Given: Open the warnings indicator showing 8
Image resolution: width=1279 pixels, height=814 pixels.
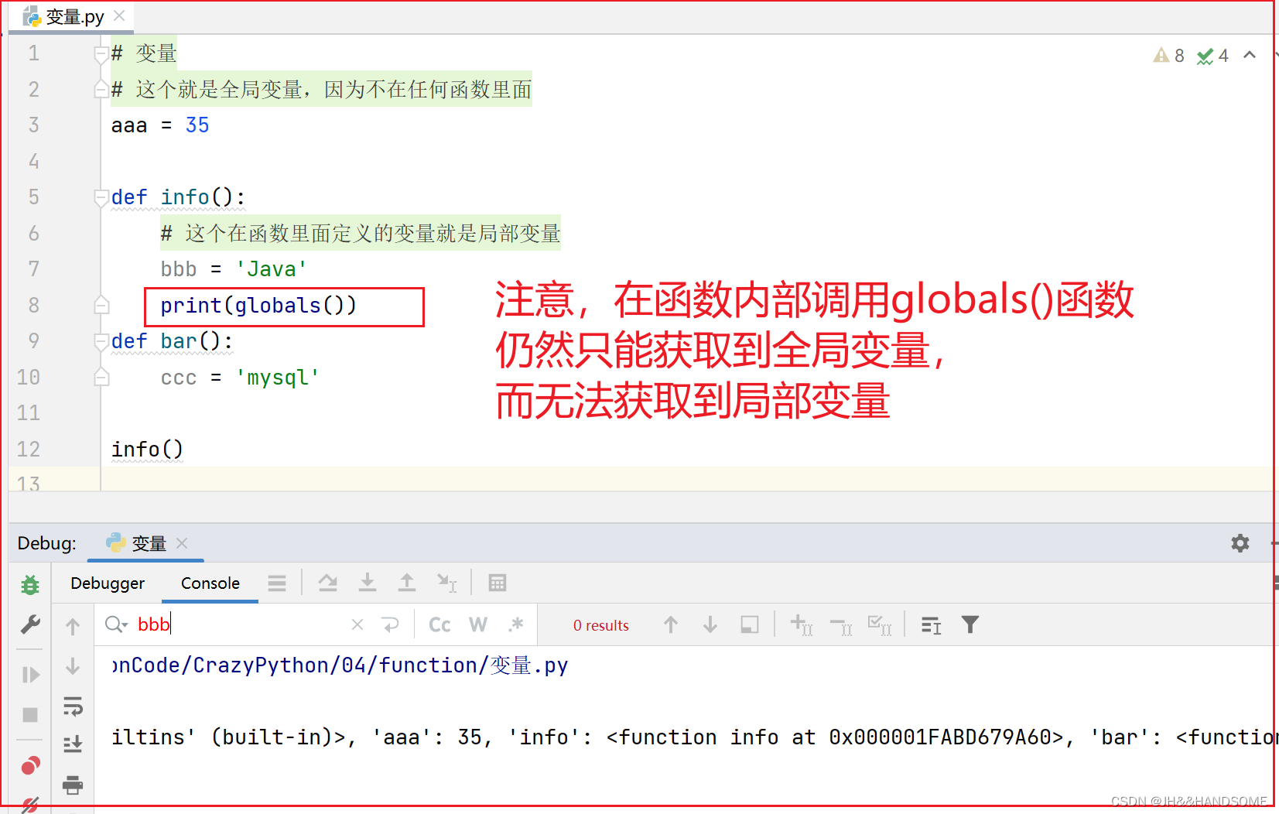Looking at the screenshot, I should 1168,56.
